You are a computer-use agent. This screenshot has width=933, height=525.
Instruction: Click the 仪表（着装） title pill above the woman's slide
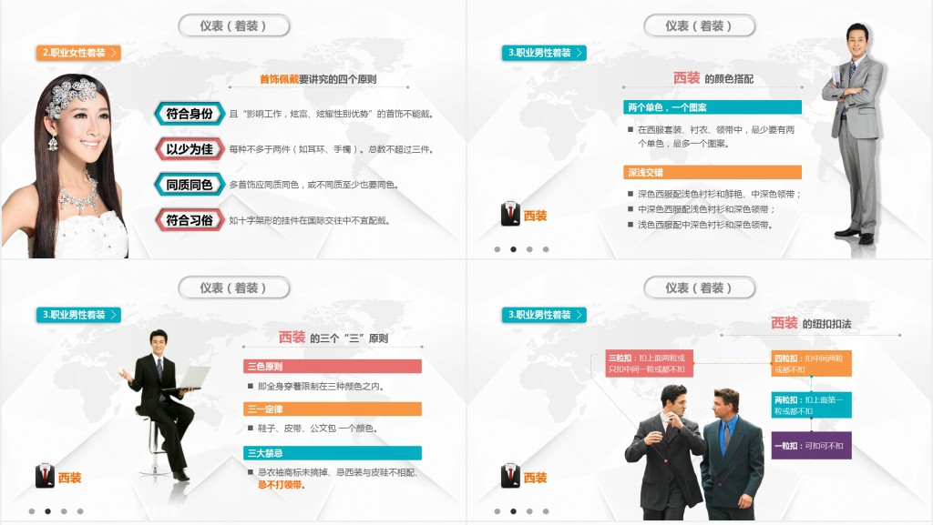point(233,25)
